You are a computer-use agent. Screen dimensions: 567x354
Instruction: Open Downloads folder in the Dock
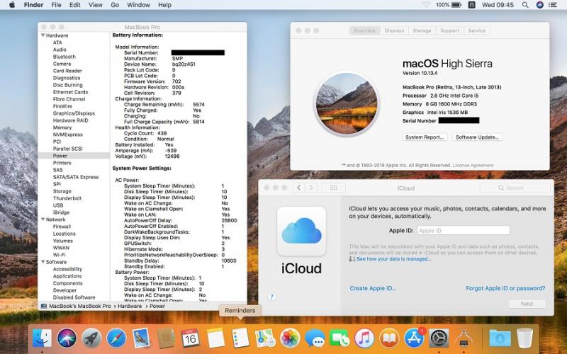coord(500,338)
